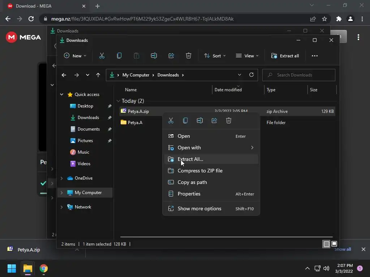
Task: Open the Sort dropdown
Action: [x=215, y=56]
